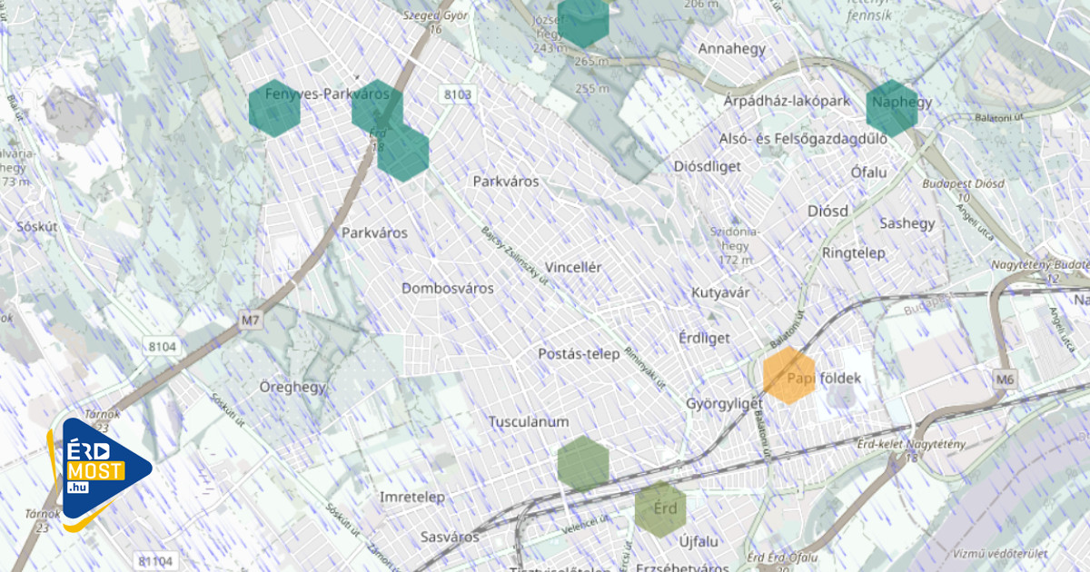Click the Diósd town label
Screen dimensions: 1090x572
[827, 212]
